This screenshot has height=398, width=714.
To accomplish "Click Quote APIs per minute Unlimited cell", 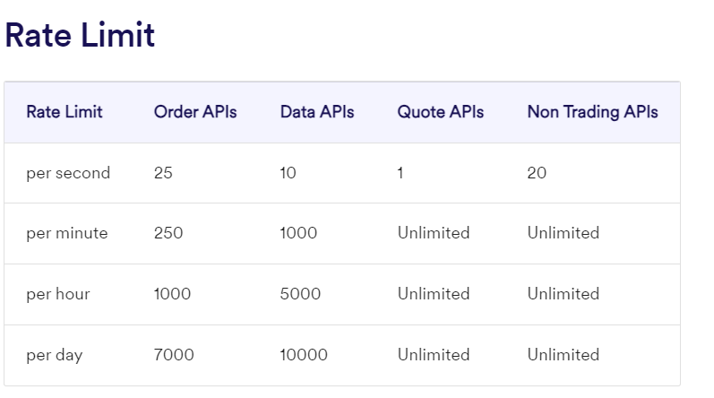I will tap(434, 233).
